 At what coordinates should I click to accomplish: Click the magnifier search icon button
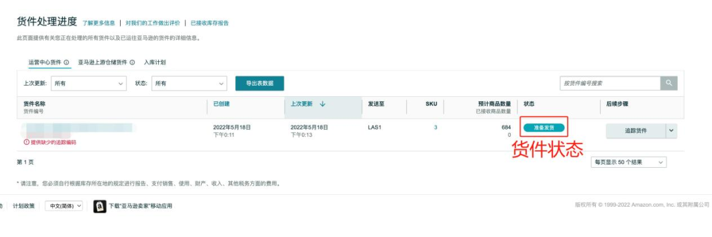pyautogui.click(x=668, y=84)
